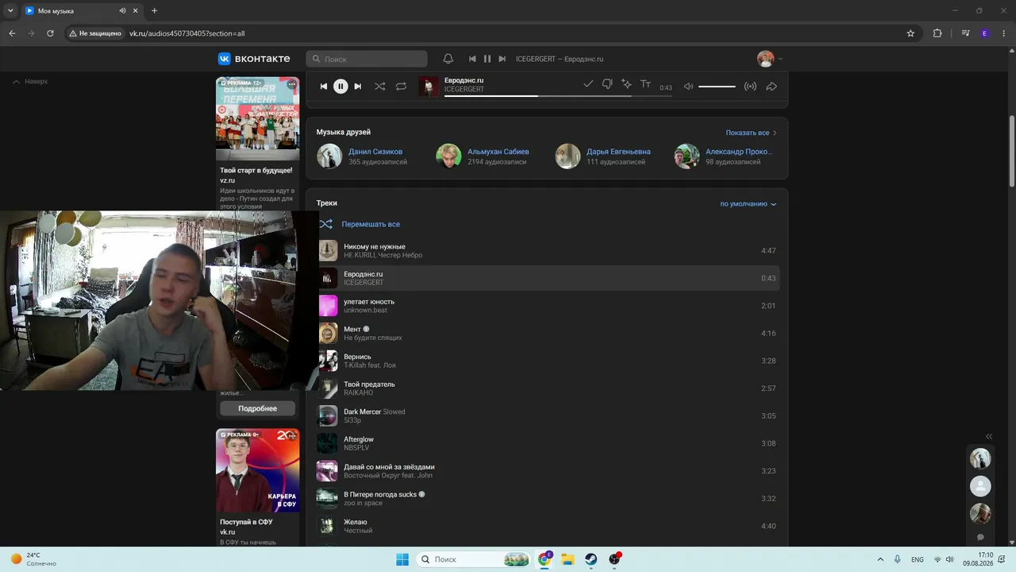This screenshot has height=572, width=1016.
Task: Open ad options menu on СФУ ad
Action: point(291,435)
